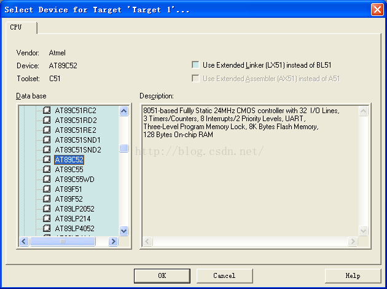
Task: Click database list scroll-down arrow
Action: coord(123,231)
